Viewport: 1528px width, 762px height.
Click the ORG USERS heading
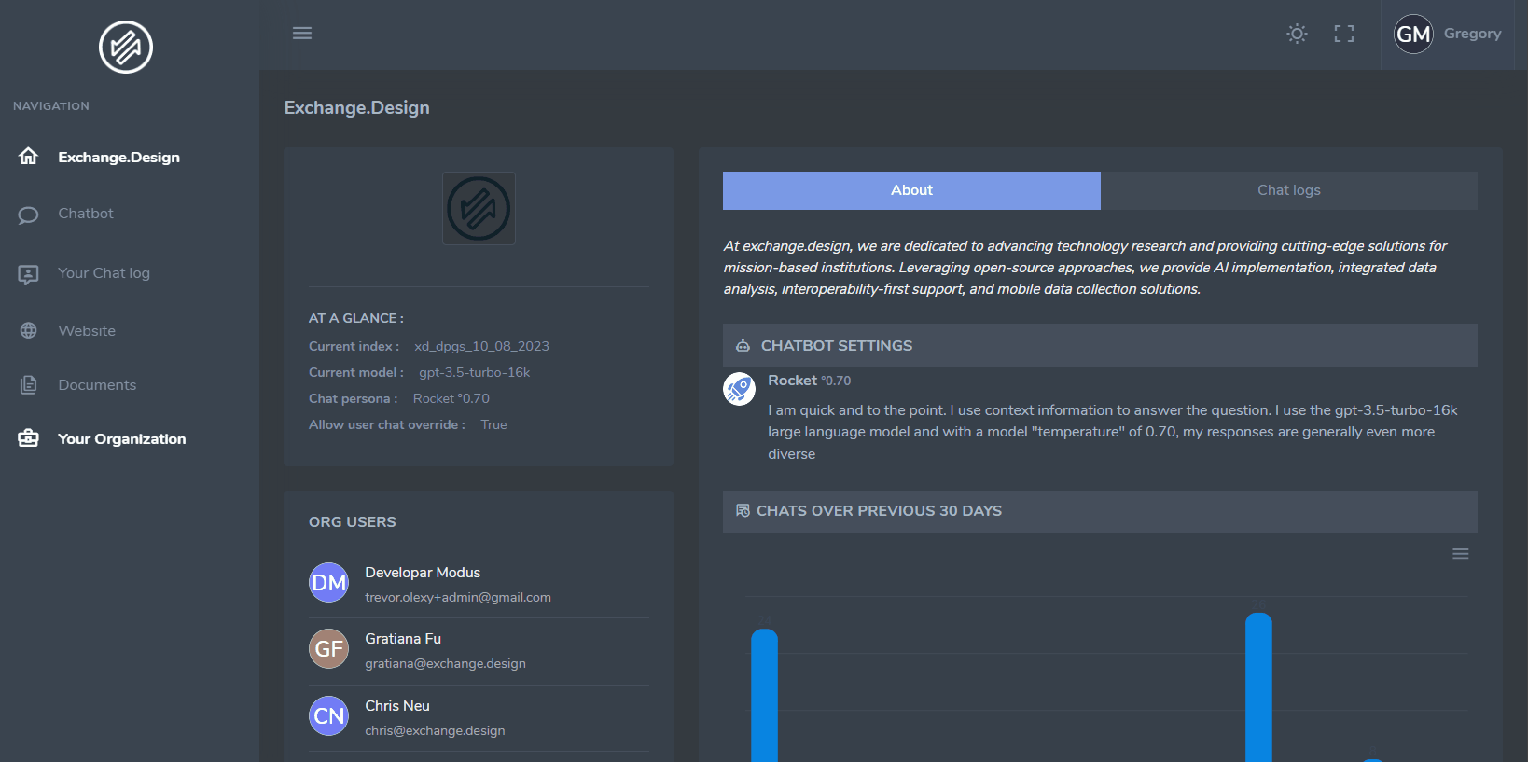(x=353, y=522)
